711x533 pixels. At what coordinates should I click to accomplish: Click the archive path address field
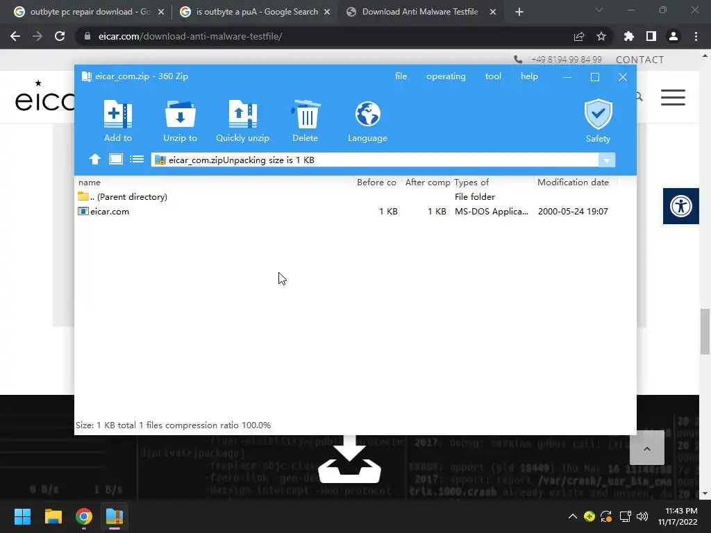pos(374,160)
